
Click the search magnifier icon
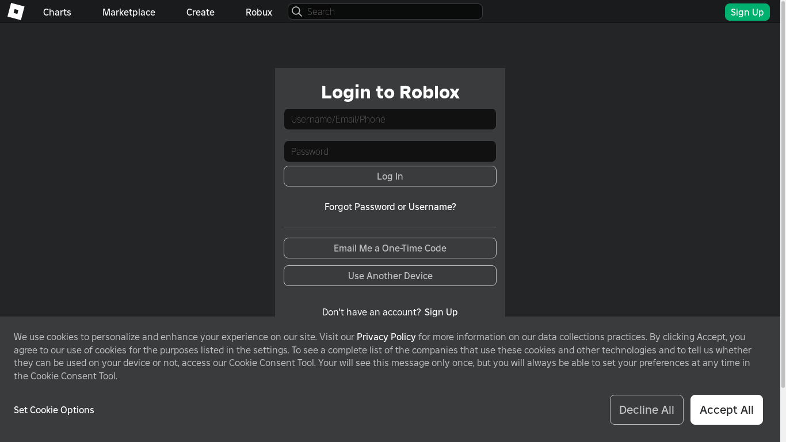tap(297, 12)
